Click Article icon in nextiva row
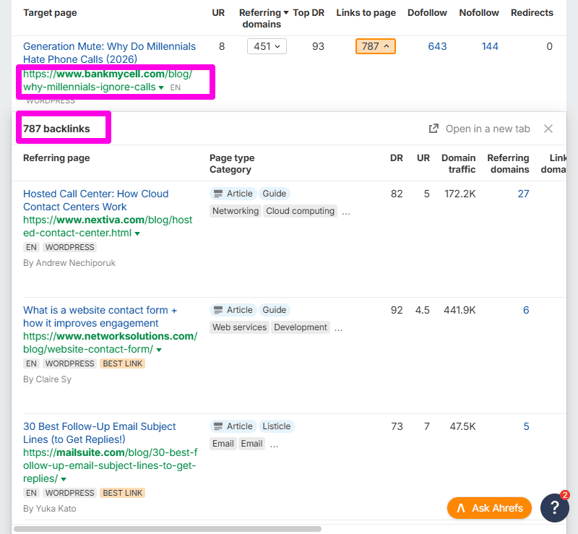This screenshot has width=578, height=534. (218, 194)
